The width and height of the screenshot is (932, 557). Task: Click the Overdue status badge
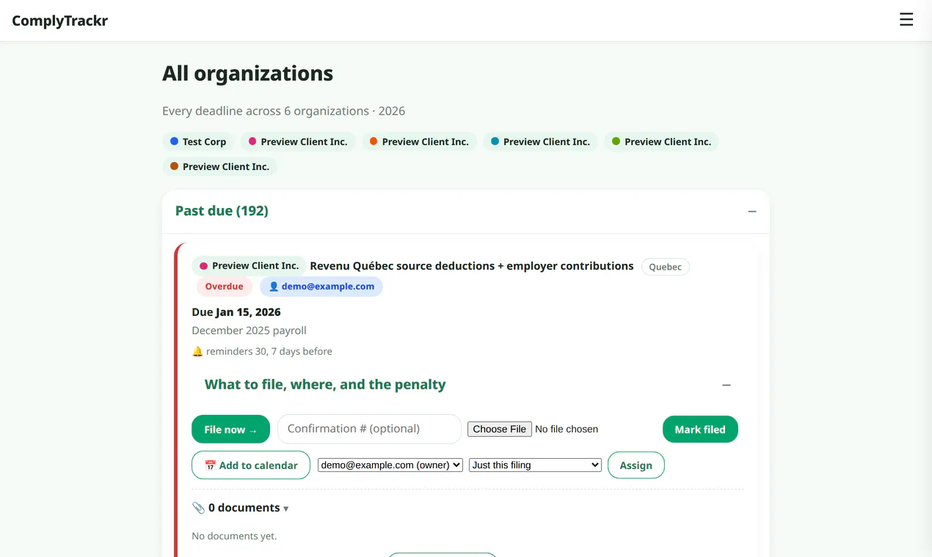224,287
